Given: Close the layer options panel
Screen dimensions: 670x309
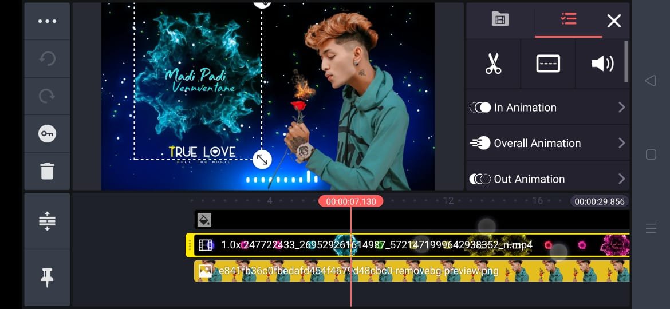Looking at the screenshot, I should 614,21.
